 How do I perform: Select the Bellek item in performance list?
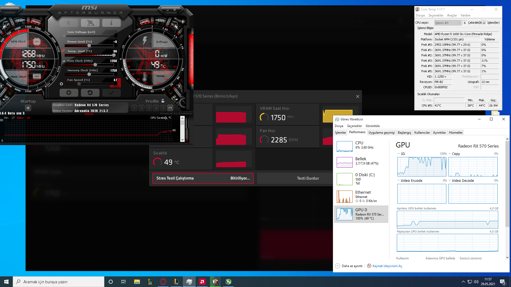pos(361,161)
